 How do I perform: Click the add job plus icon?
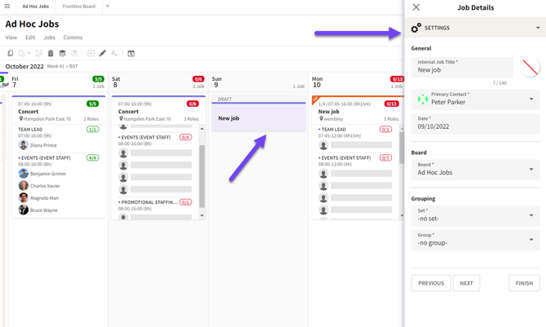click(91, 53)
